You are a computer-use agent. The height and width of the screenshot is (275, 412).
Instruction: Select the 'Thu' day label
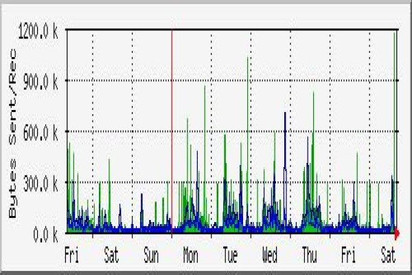(x=309, y=255)
